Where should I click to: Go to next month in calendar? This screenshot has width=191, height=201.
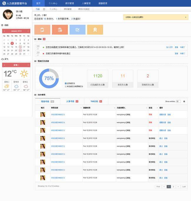point(28,31)
